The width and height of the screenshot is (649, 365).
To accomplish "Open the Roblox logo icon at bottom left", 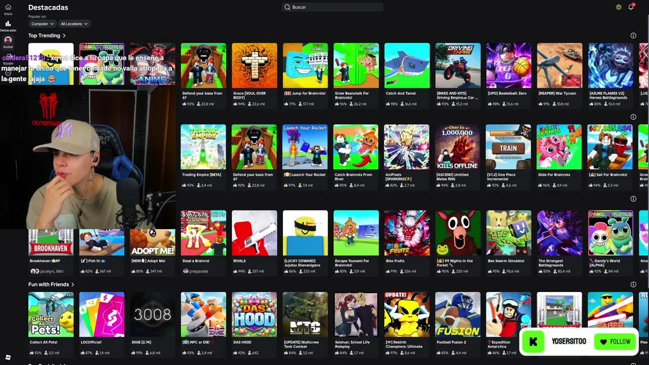I will tap(8, 357).
